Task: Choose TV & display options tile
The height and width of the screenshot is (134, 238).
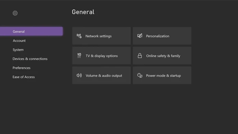Action: point(102,55)
